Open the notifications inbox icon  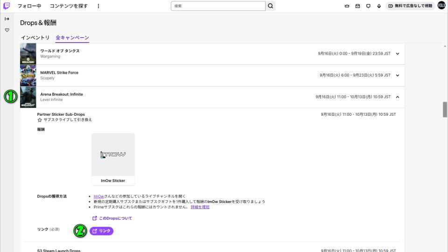coord(357,6)
